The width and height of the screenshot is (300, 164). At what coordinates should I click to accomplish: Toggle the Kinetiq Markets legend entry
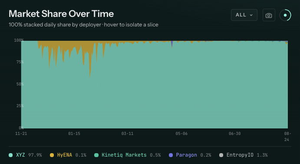(127, 155)
